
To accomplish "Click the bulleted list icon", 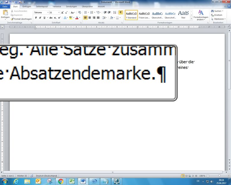I will (x=85, y=12).
